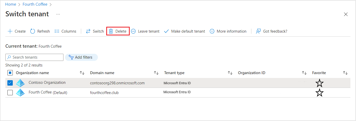
Task: Check the Fourth Coffee row checkbox
Action: tap(10, 93)
